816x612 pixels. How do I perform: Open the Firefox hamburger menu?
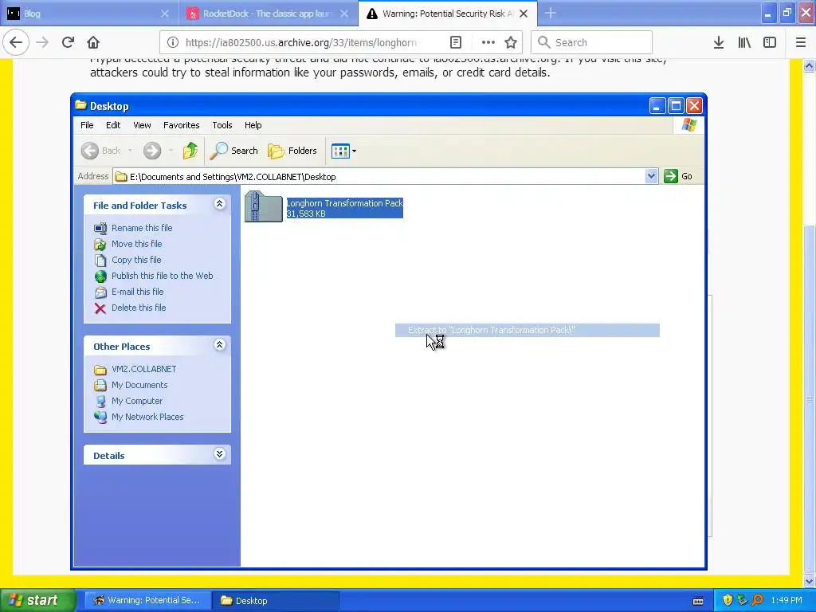pos(801,42)
